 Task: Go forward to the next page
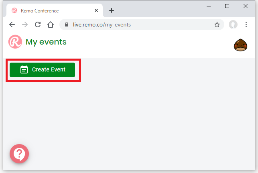click(x=25, y=24)
